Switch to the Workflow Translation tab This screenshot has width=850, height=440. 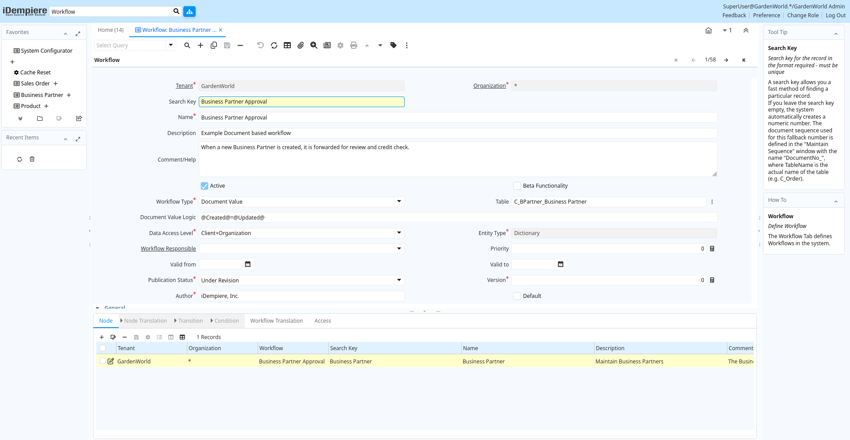tap(276, 321)
